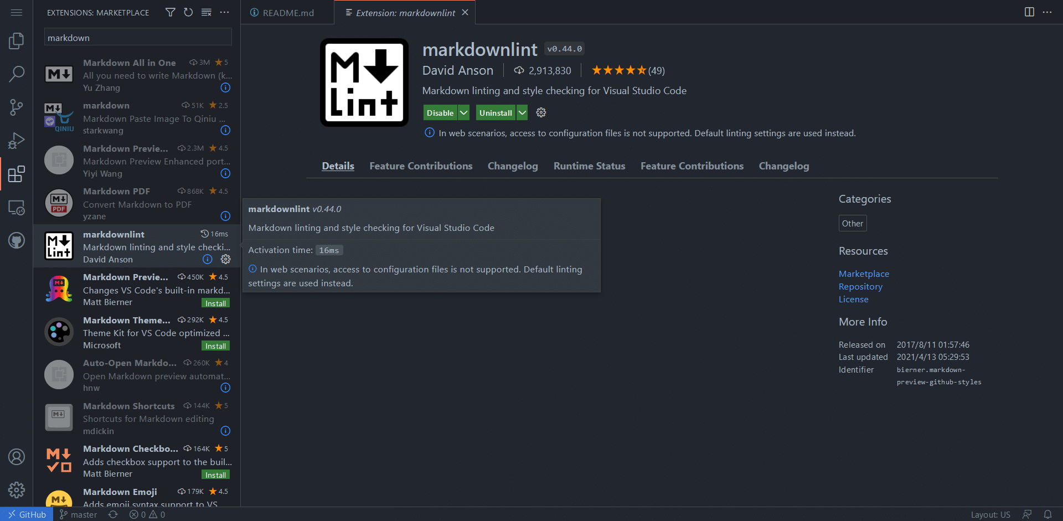Click the master branch in status bar

(x=78, y=514)
